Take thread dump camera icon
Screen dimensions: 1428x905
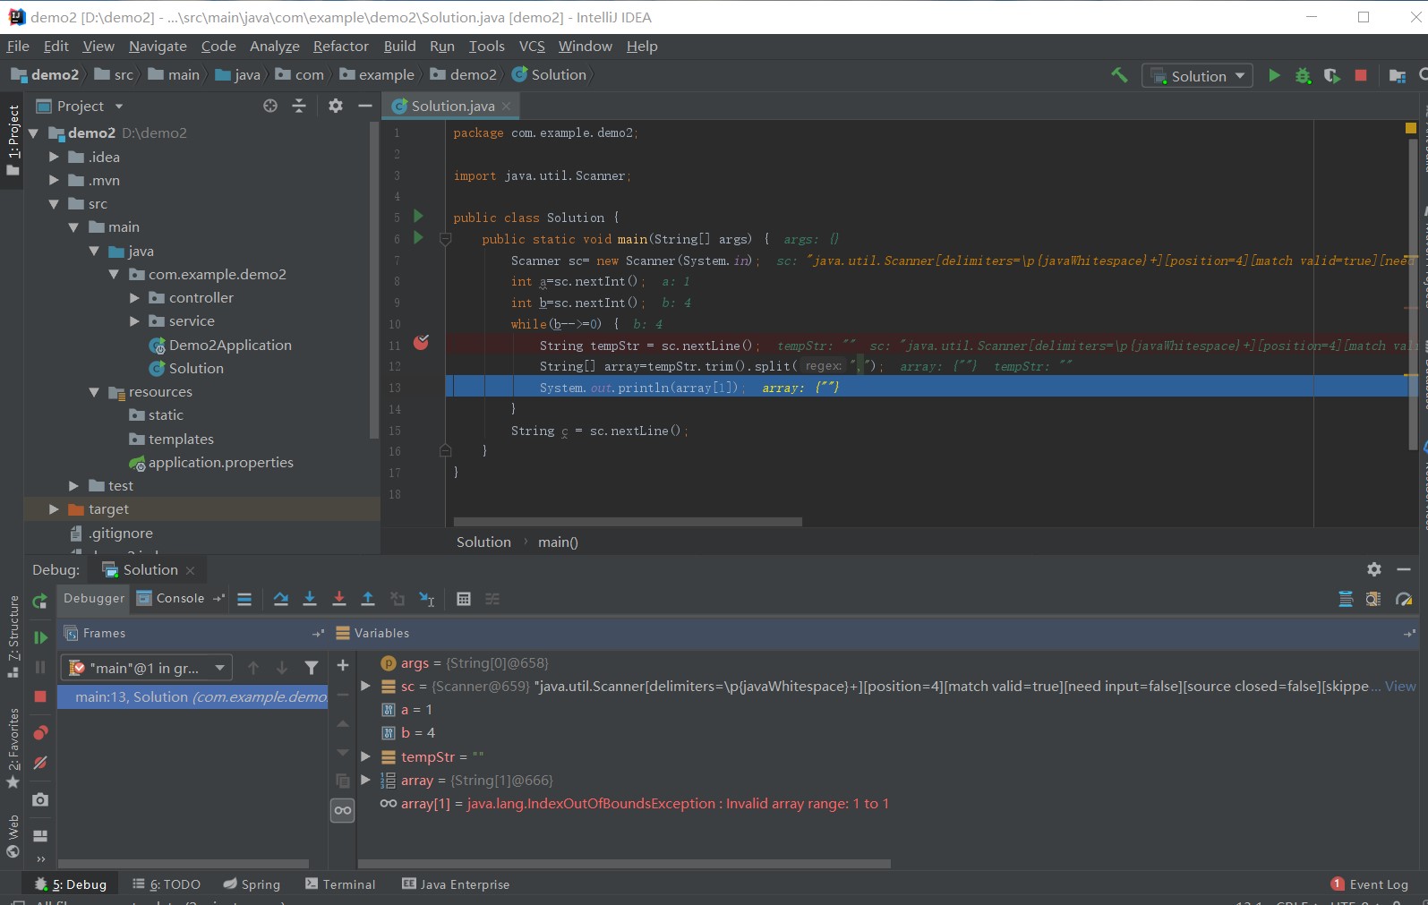point(40,799)
